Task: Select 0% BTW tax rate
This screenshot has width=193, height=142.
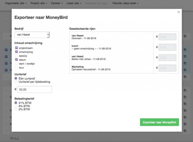Action: coord(16,109)
